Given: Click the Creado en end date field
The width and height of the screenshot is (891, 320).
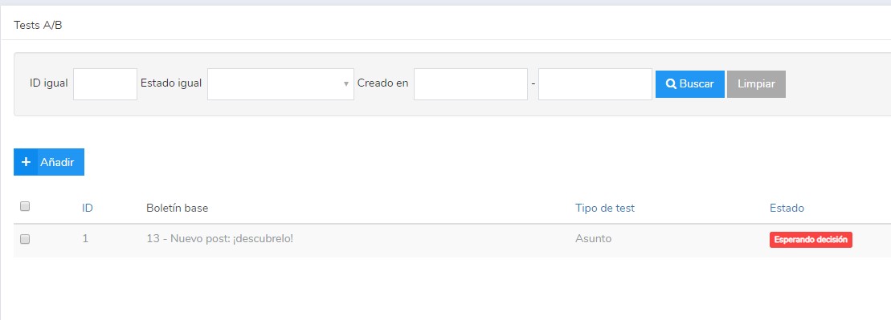Looking at the screenshot, I should point(595,84).
